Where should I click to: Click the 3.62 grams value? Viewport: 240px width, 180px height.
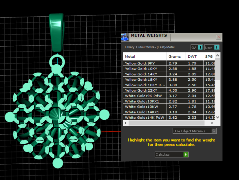(x=173, y=118)
